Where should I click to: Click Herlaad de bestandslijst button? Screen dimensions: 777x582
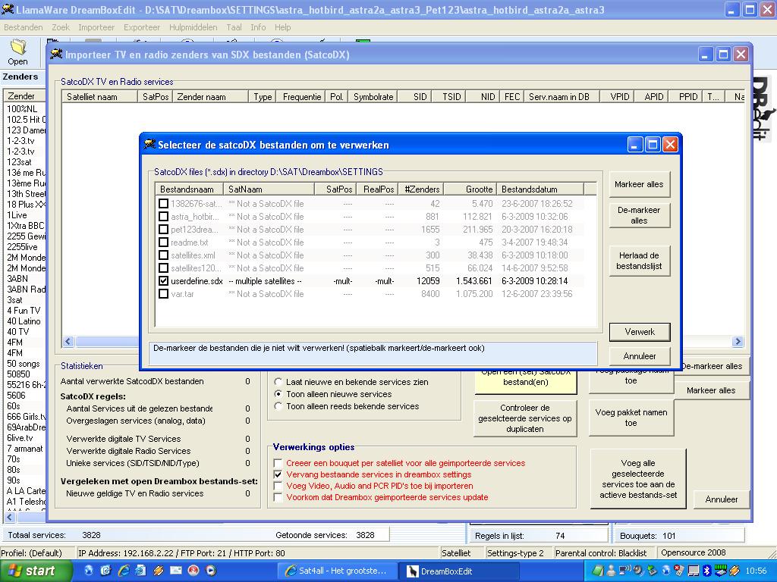[639, 261]
